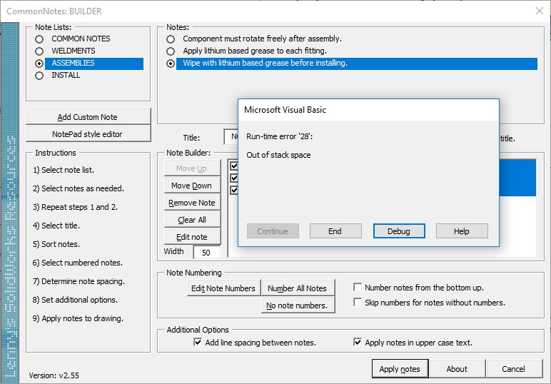
Task: Open the NotePad style editor
Action: (x=88, y=134)
